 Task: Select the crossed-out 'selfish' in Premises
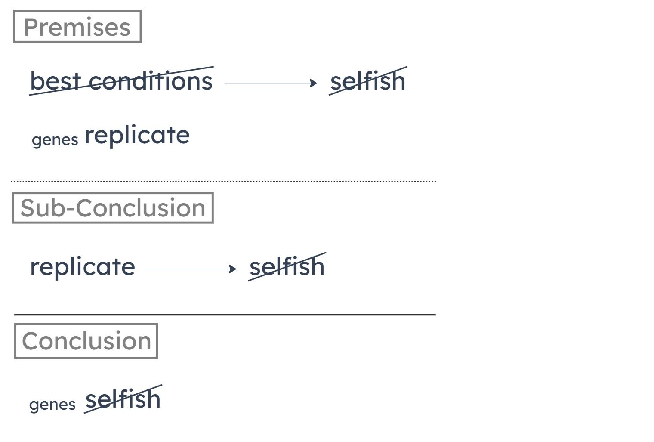tap(368, 81)
